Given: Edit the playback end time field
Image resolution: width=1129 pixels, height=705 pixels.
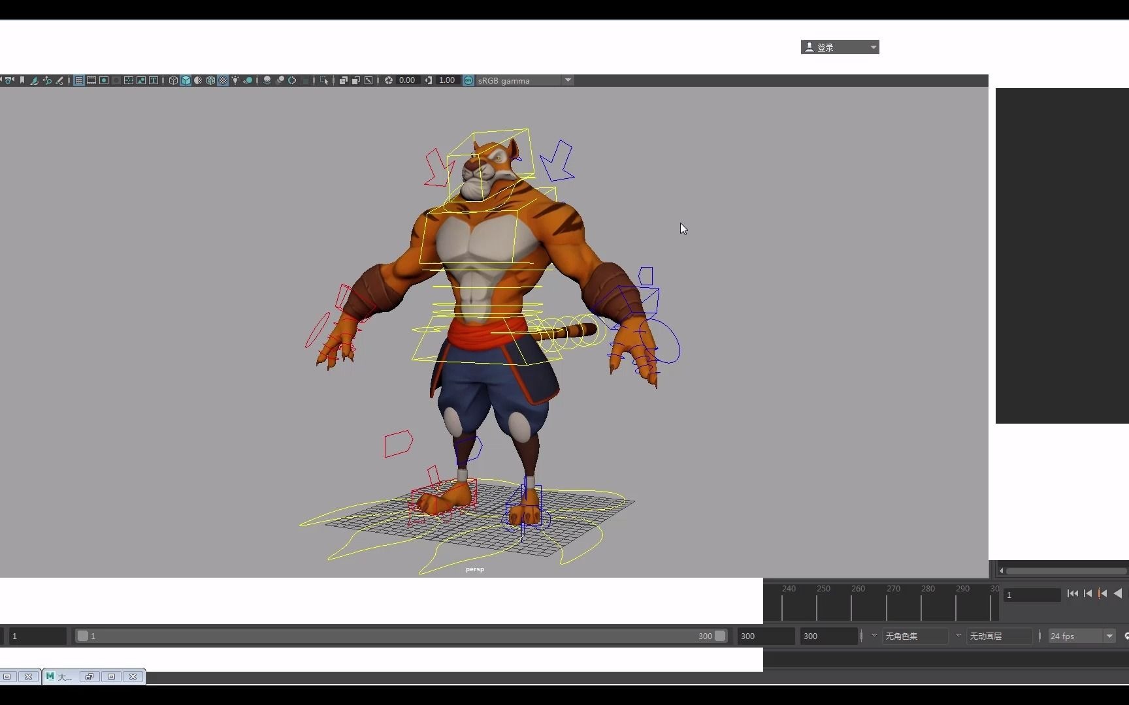Looking at the screenshot, I should coord(766,636).
